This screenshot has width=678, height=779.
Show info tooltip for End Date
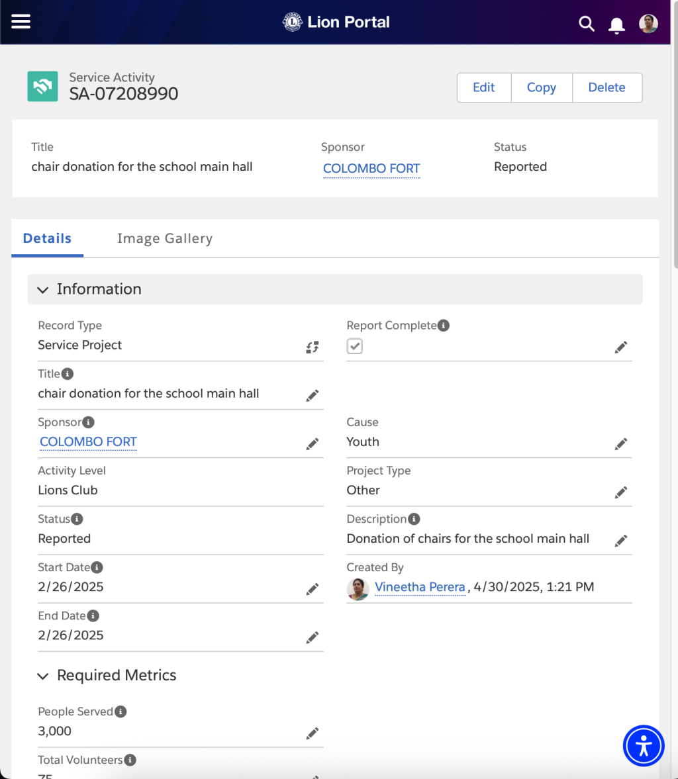click(93, 616)
